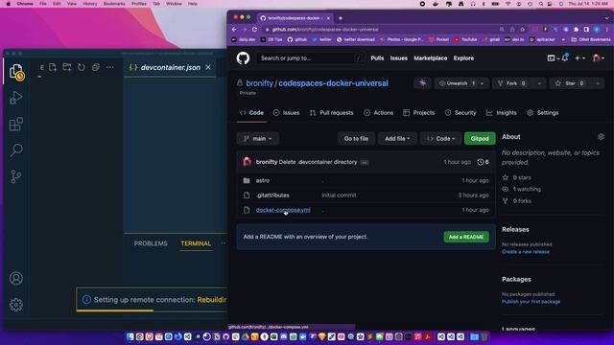Image resolution: width=614 pixels, height=345 pixels.
Task: Open the Actions tab
Action: pyautogui.click(x=378, y=113)
